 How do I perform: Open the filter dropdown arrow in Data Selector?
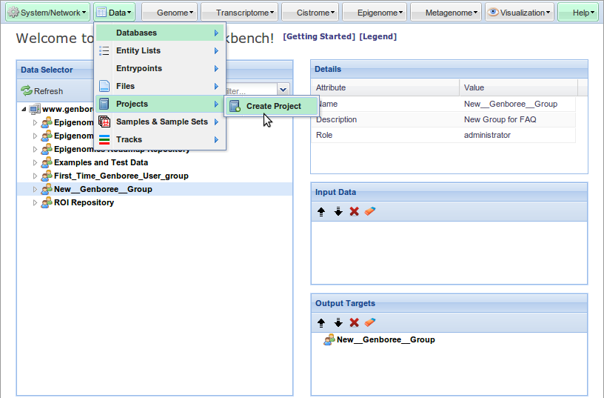[283, 90]
